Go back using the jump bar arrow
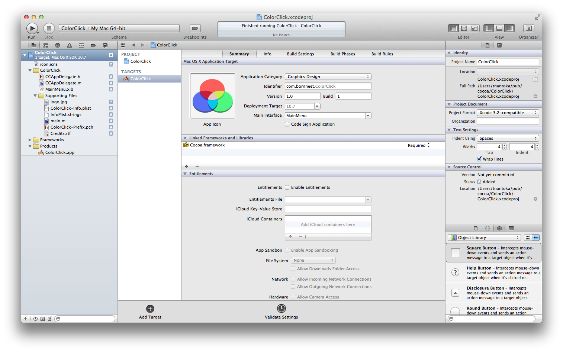 click(133, 45)
